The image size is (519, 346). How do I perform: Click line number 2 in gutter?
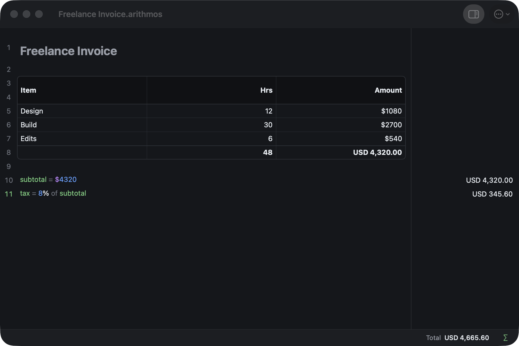[x=9, y=69]
